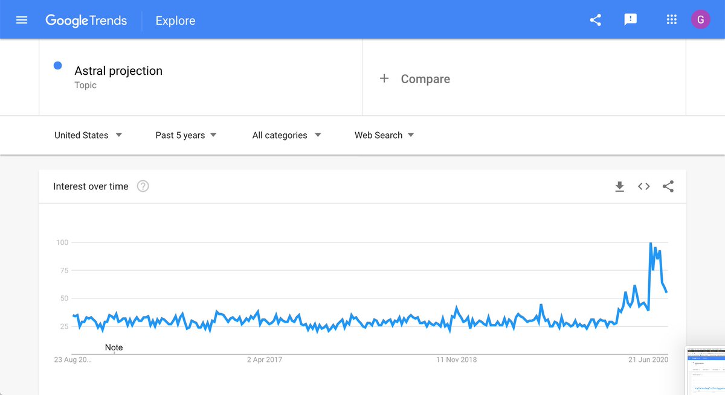Open the Google apps grid
Image resolution: width=725 pixels, height=395 pixels.
click(671, 20)
